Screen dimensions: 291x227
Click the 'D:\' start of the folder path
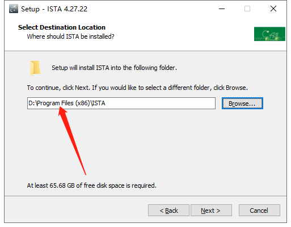[x=32, y=103]
